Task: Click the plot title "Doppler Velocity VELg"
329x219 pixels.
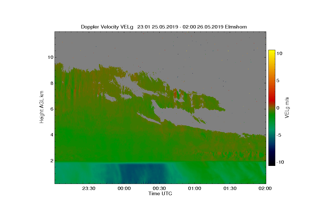Action: (107, 27)
